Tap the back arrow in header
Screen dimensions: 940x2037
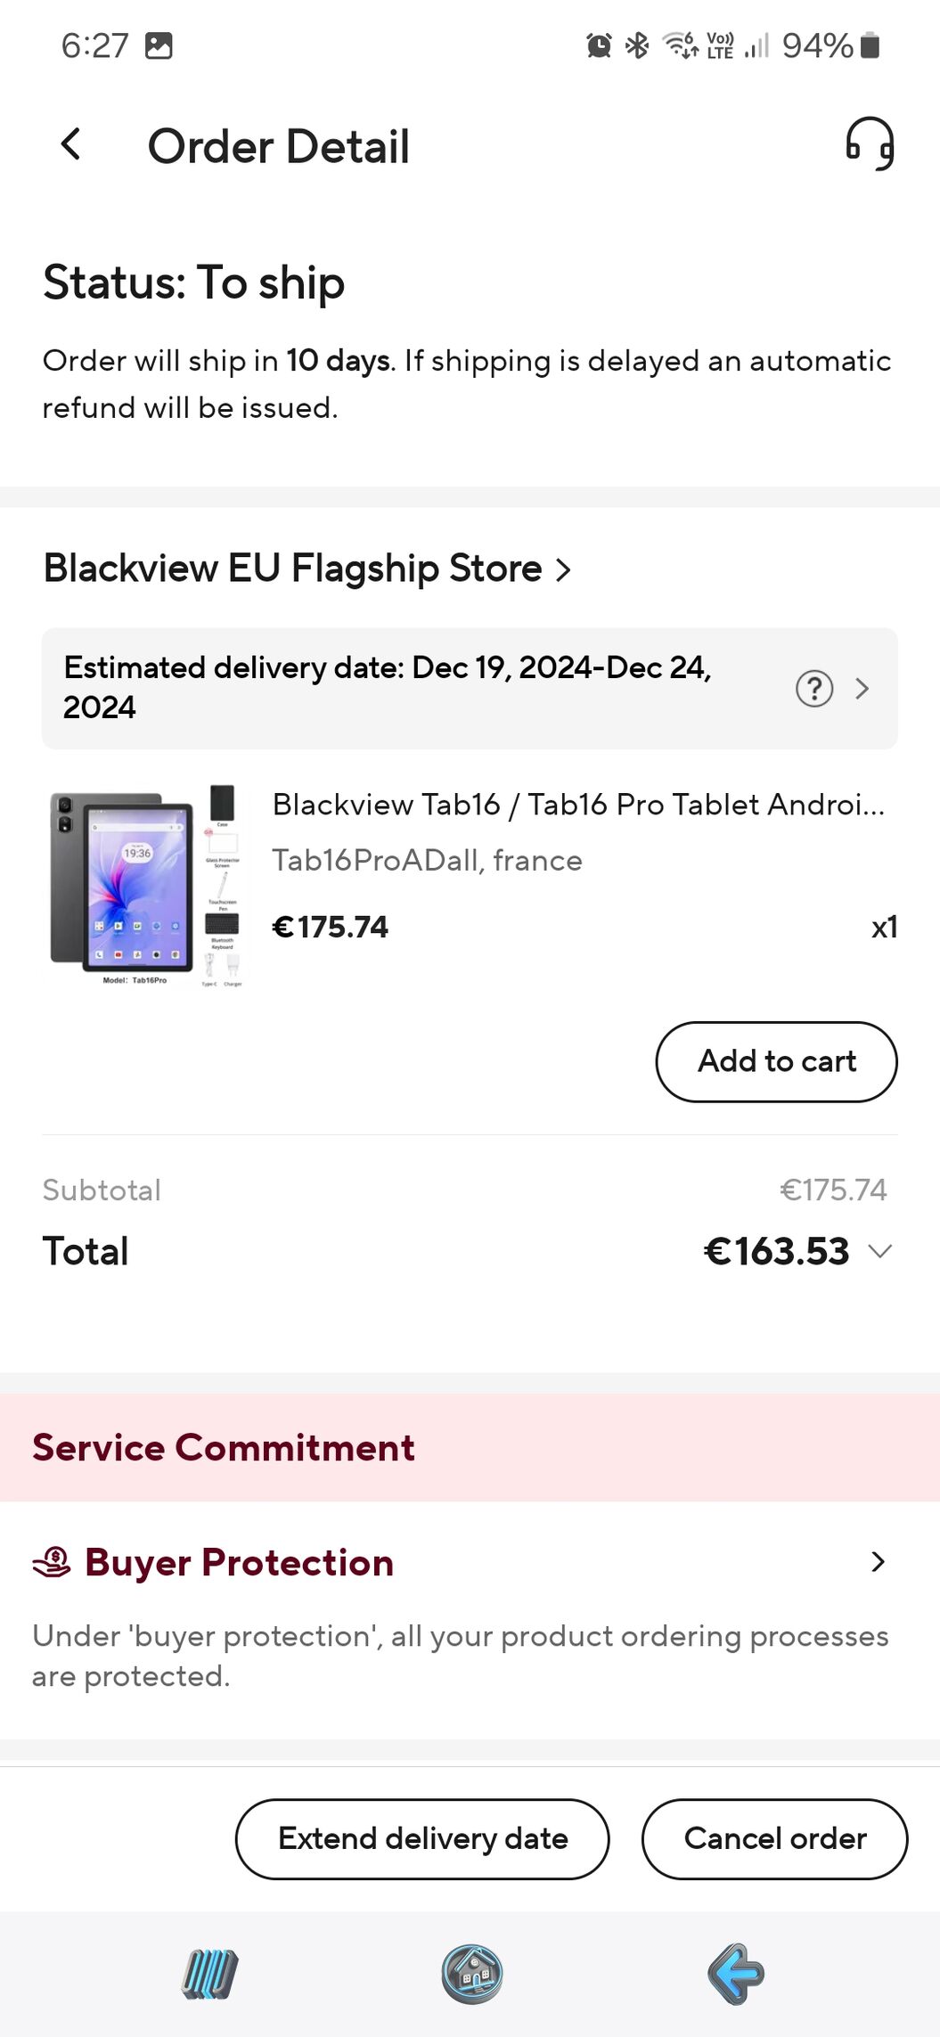(x=71, y=144)
